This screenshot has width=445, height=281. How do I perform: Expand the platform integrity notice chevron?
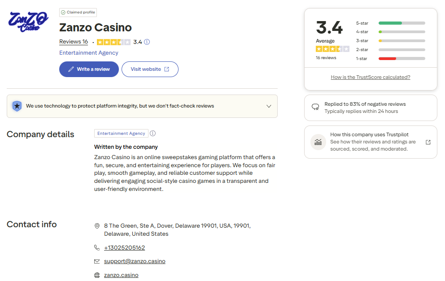269,106
